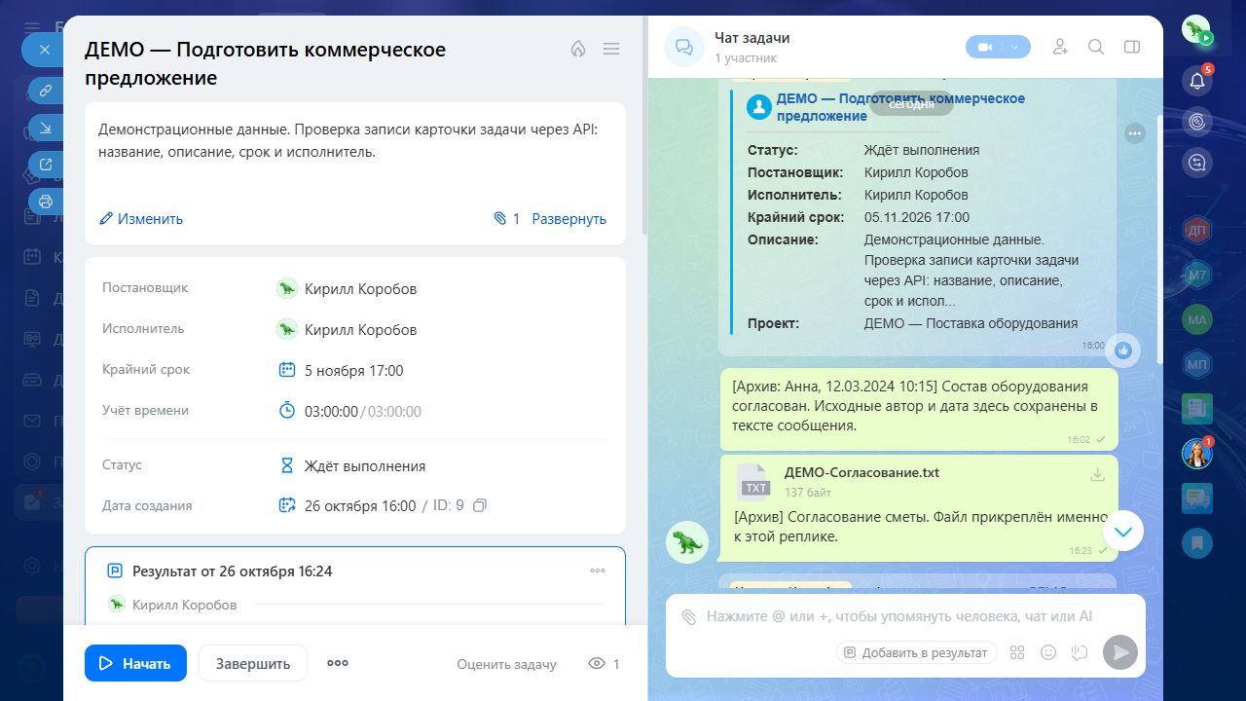This screenshot has height=701, width=1246.
Task: Click the Начать button
Action: 135,663
